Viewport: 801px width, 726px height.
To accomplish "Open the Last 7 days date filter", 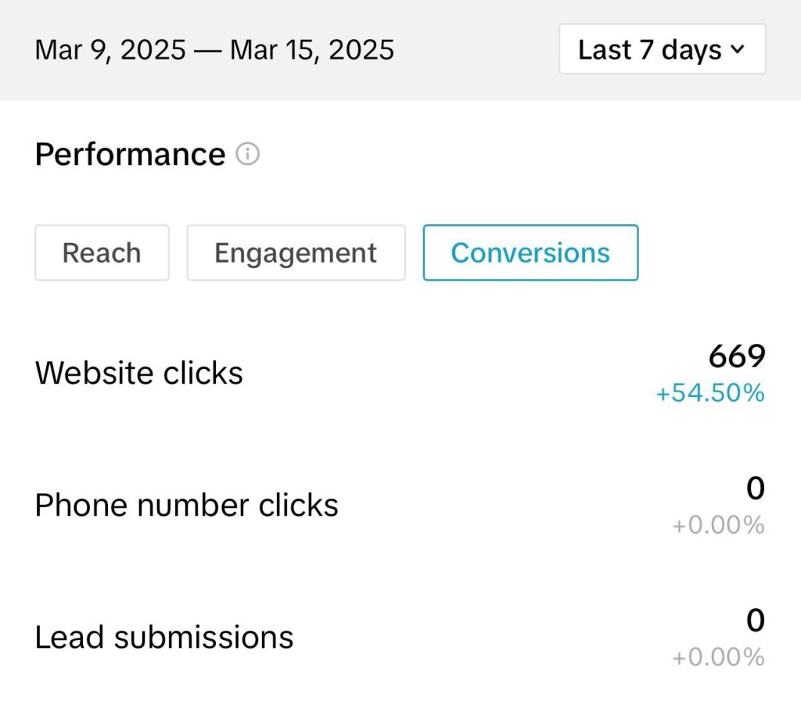I will pos(661,50).
